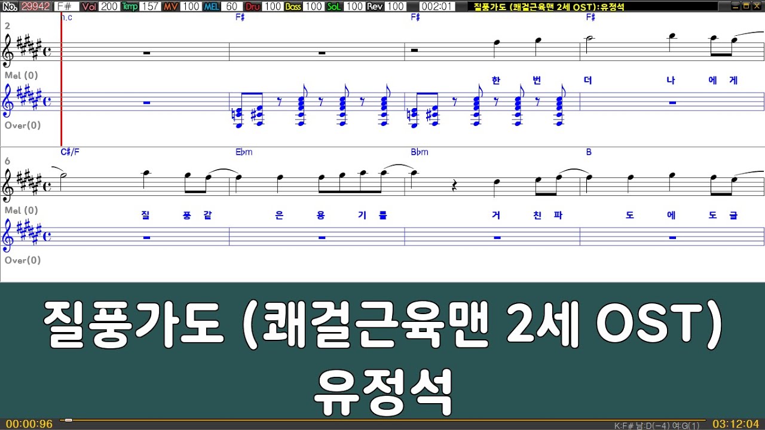
Task: Click the red Dru label
Action: click(x=253, y=7)
